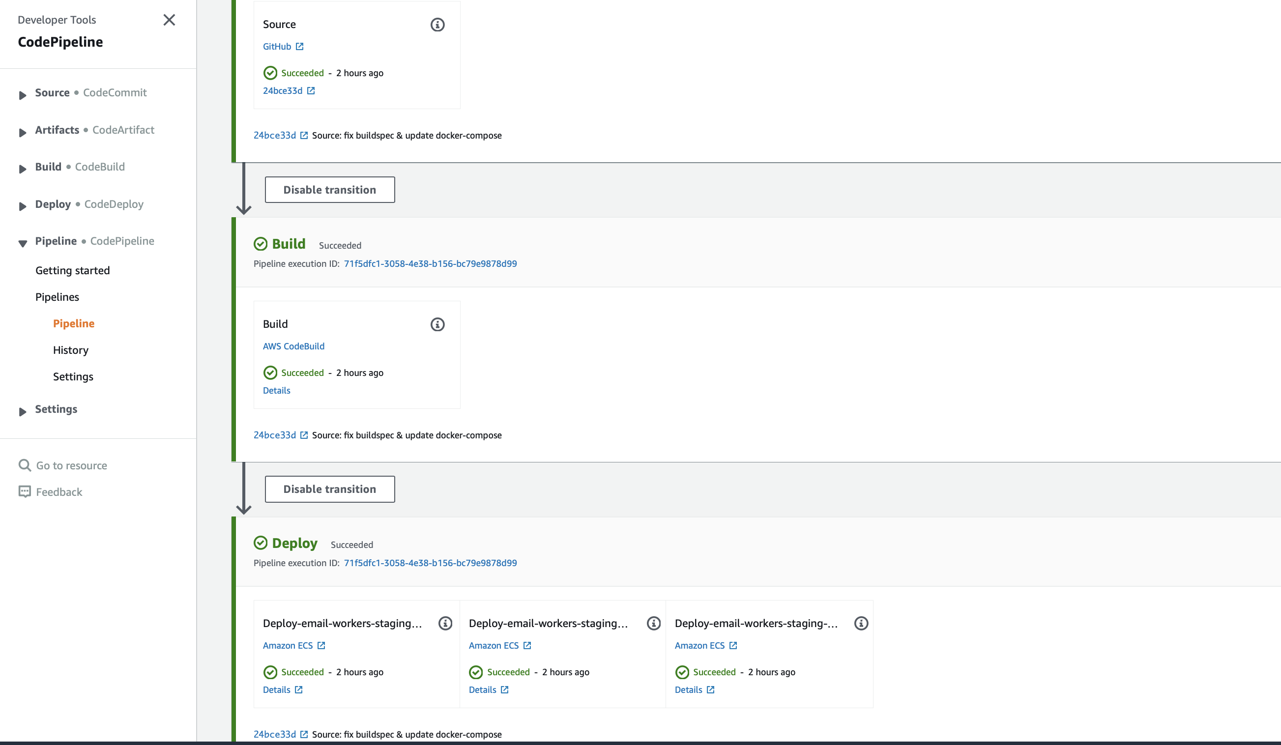The image size is (1281, 745).
Task: Open info for second Deploy-email-workers-staging action
Action: point(653,623)
